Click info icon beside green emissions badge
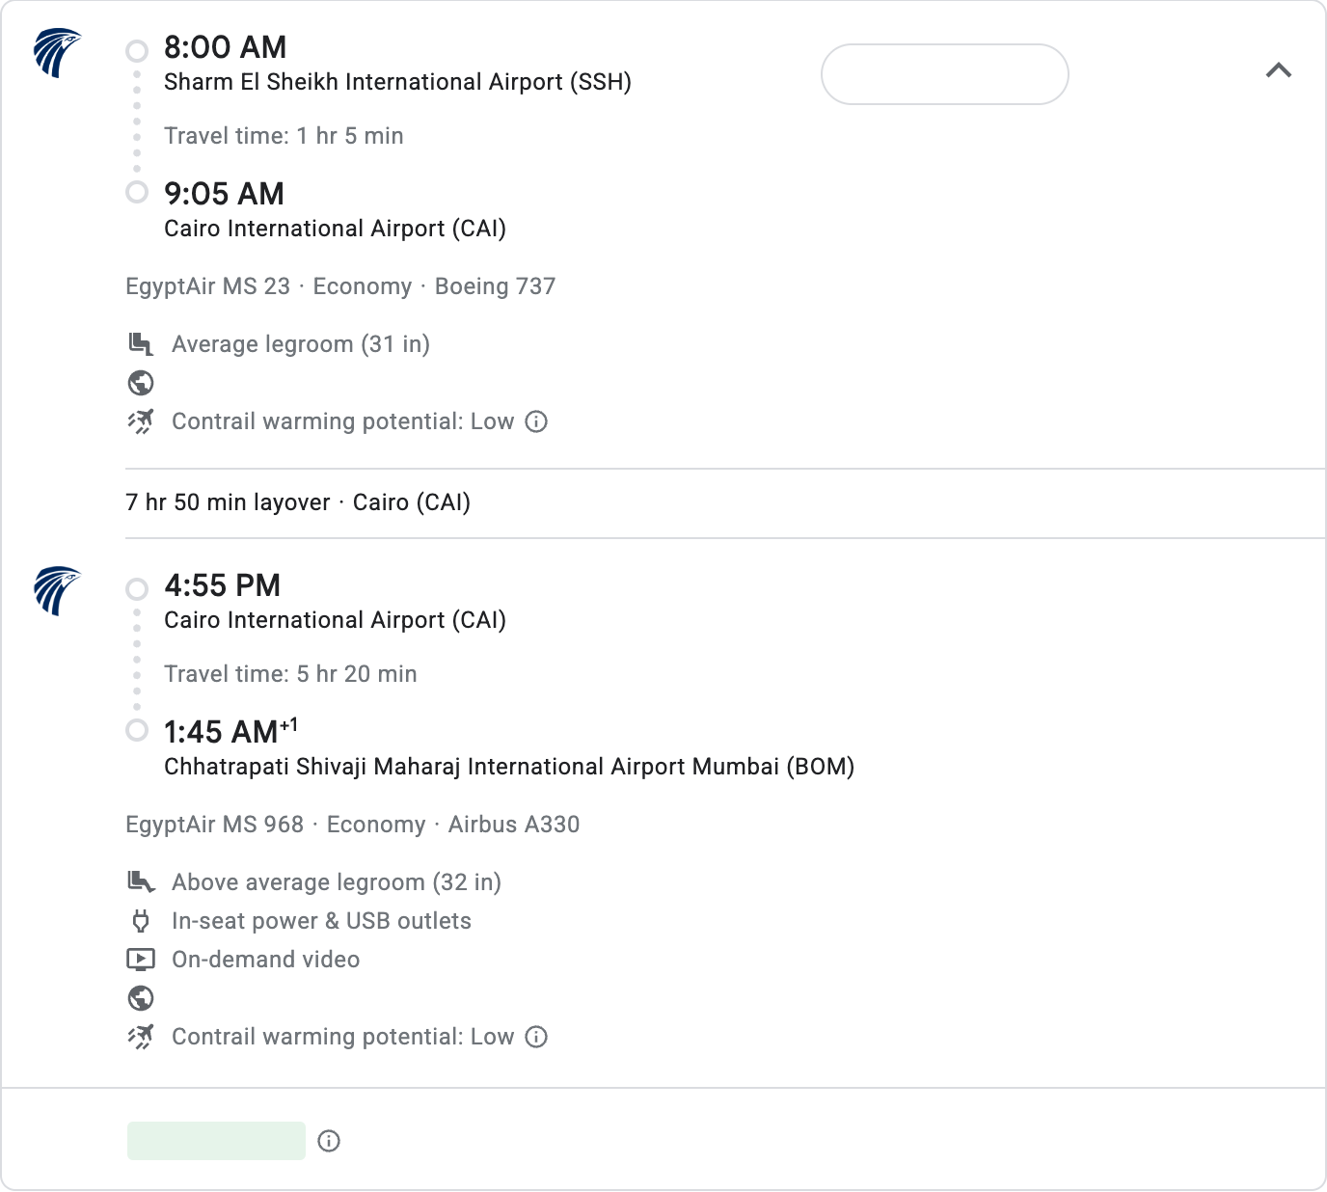This screenshot has width=1327, height=1192. click(x=329, y=1141)
